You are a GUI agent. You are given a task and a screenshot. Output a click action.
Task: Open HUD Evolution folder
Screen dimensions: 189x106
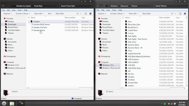pyautogui.click(x=133, y=59)
